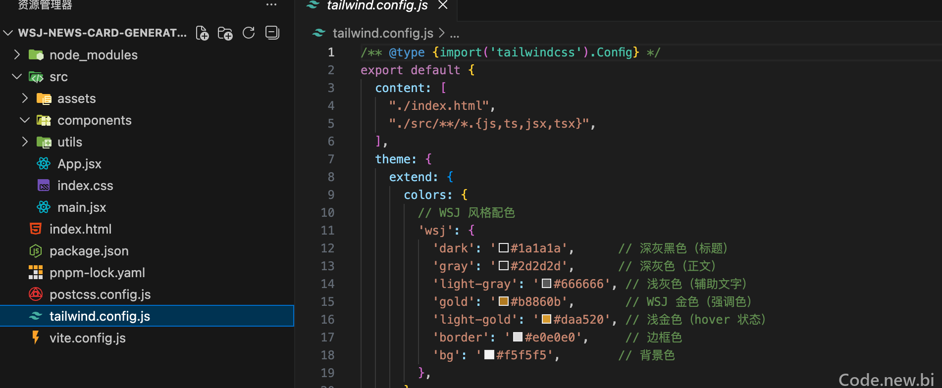Click the breadcrumb ellipsis segment
Screen dimensions: 942x388
click(455, 34)
